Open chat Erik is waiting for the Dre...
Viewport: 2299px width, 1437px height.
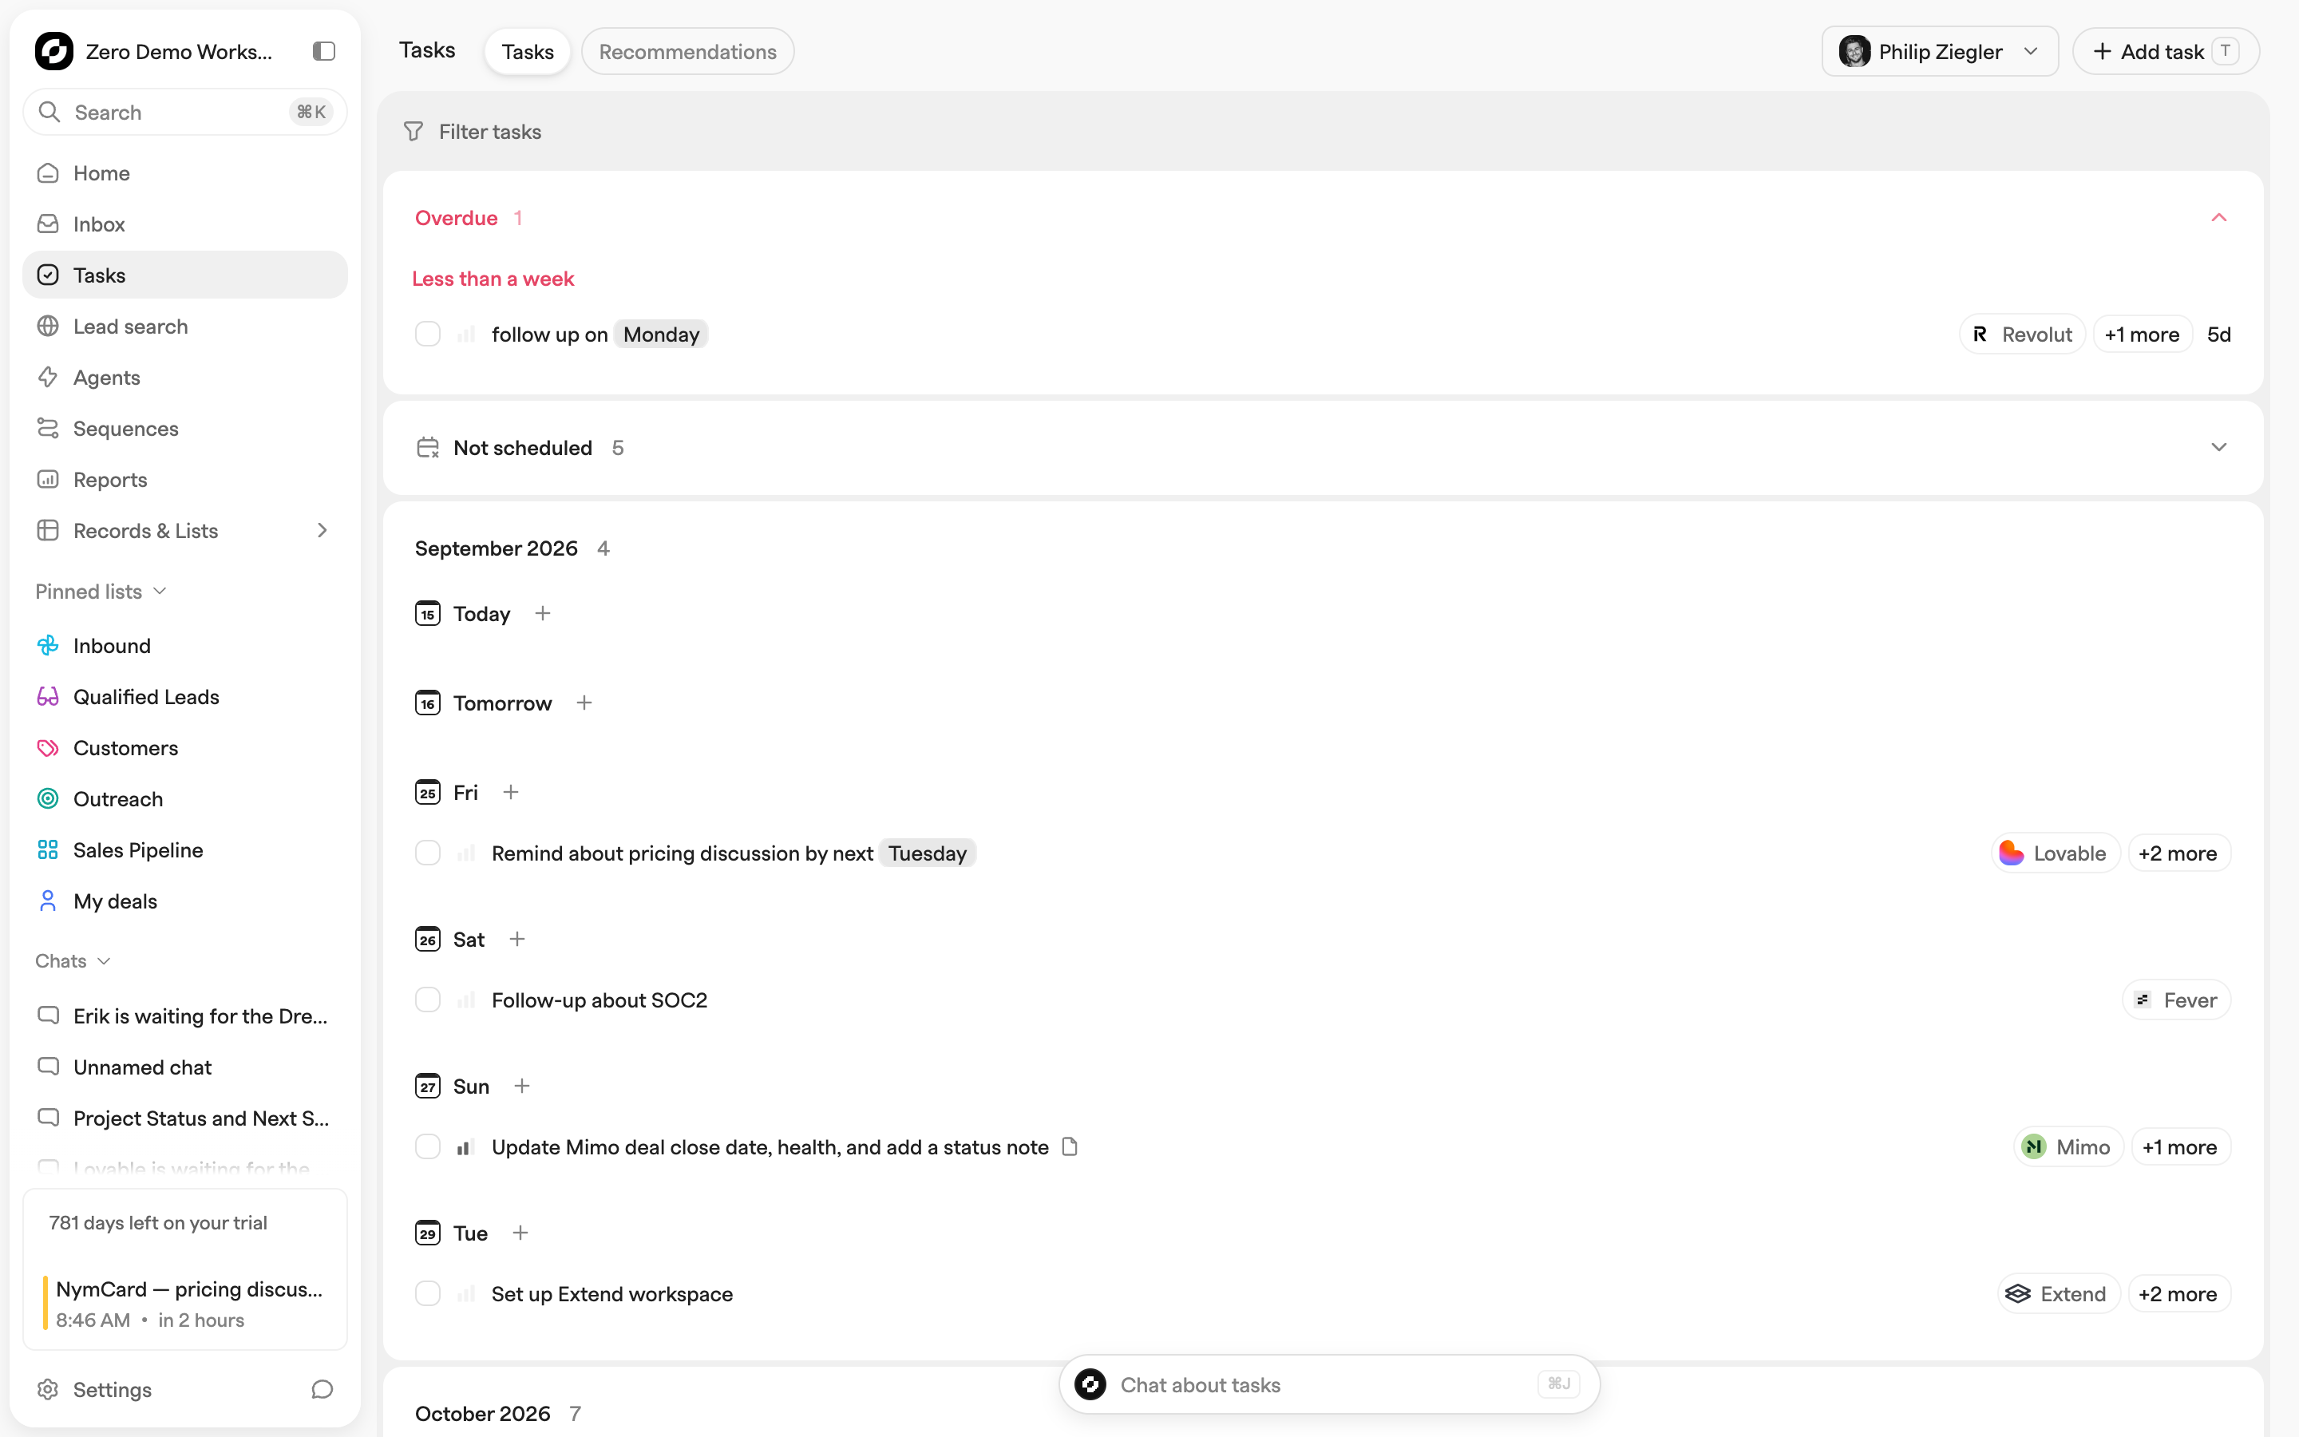185,1016
